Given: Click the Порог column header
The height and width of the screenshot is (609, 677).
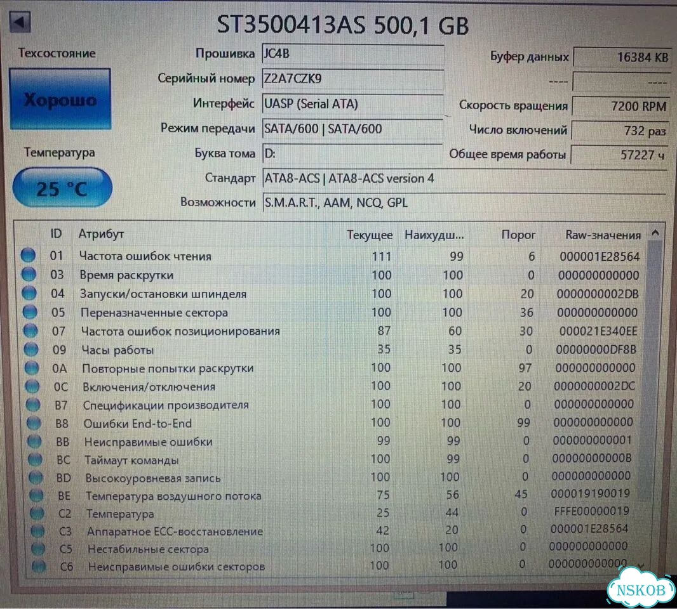Looking at the screenshot, I should tap(518, 235).
